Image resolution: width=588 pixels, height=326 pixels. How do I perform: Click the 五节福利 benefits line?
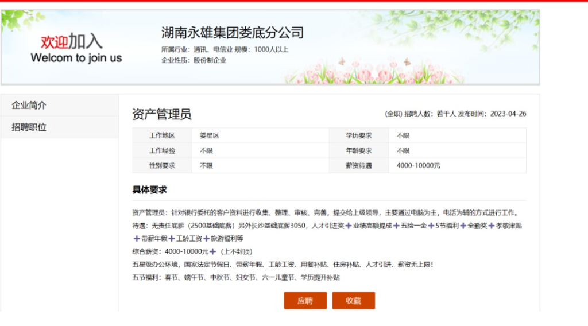pos(236,278)
